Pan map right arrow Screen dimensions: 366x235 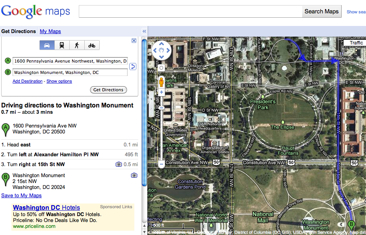[x=168, y=50]
